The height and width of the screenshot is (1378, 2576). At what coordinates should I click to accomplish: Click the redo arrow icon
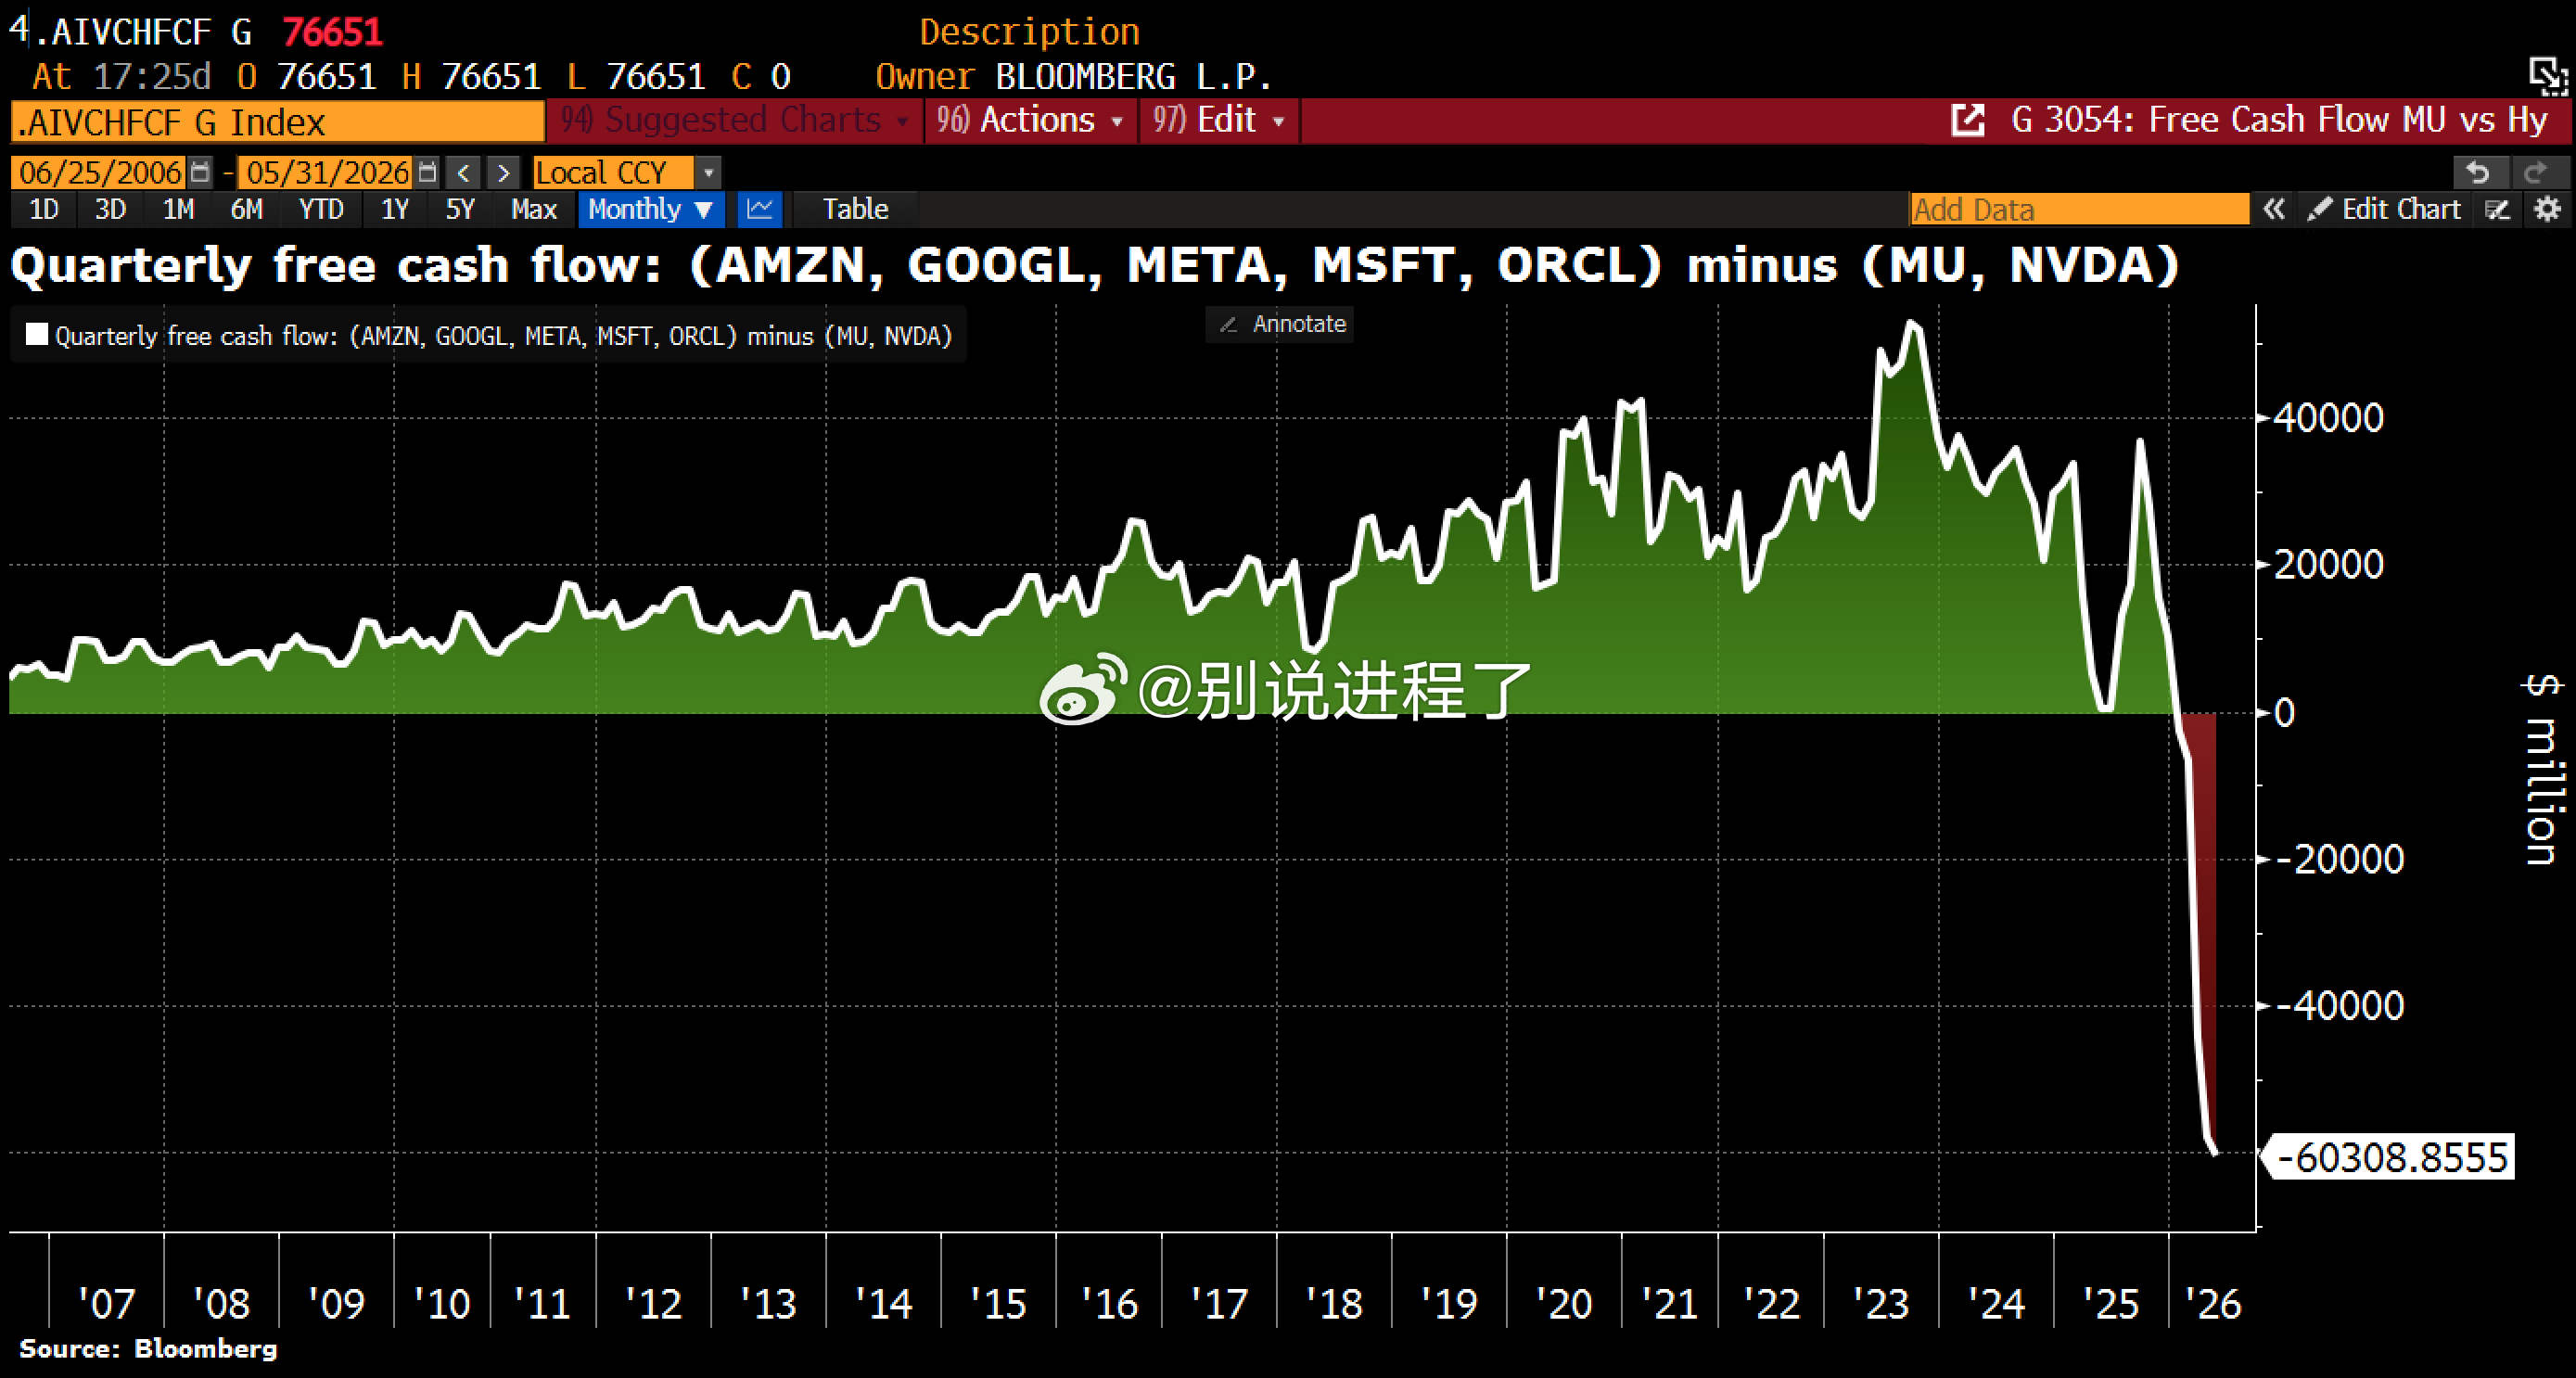coord(2534,173)
